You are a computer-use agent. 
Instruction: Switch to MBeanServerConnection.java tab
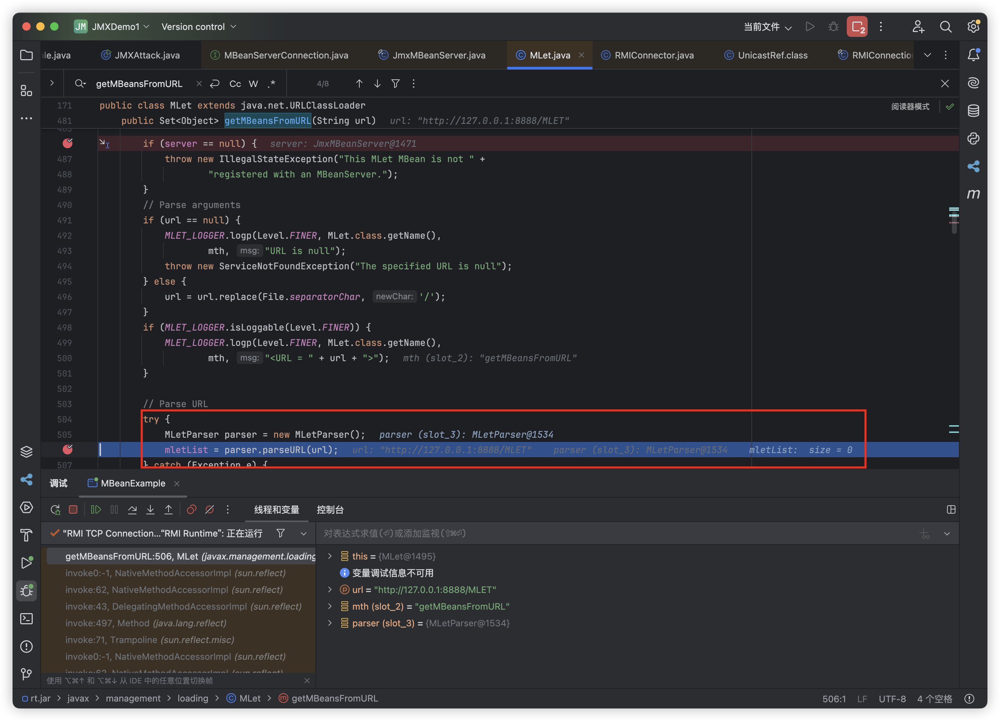[280, 55]
